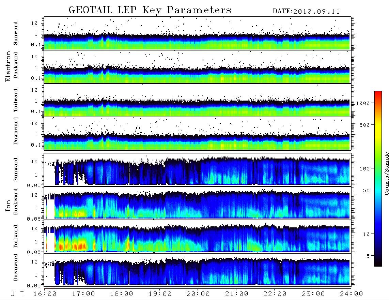Click the black bottom of the colorbar
Screen dimensions: 389x300
[378, 263]
